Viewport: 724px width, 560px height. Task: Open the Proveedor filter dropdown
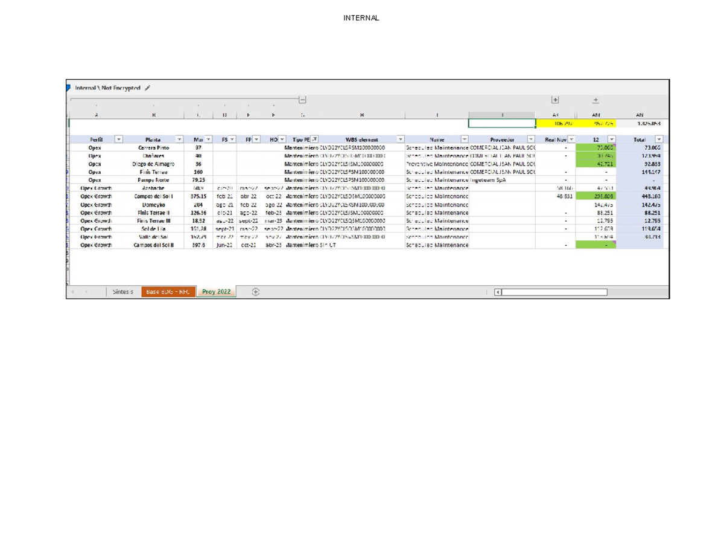[531, 139]
